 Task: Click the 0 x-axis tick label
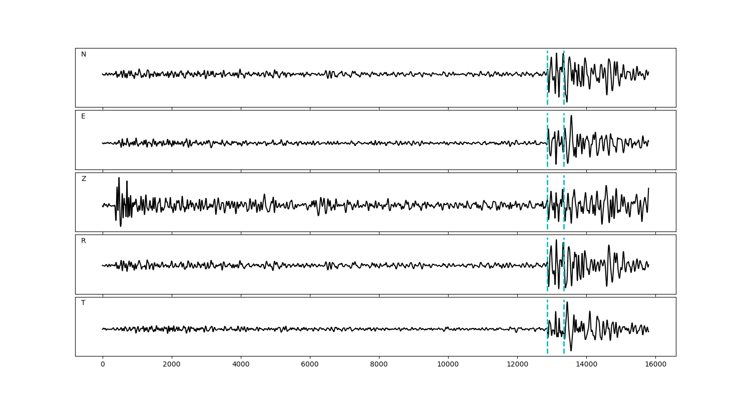tap(103, 364)
